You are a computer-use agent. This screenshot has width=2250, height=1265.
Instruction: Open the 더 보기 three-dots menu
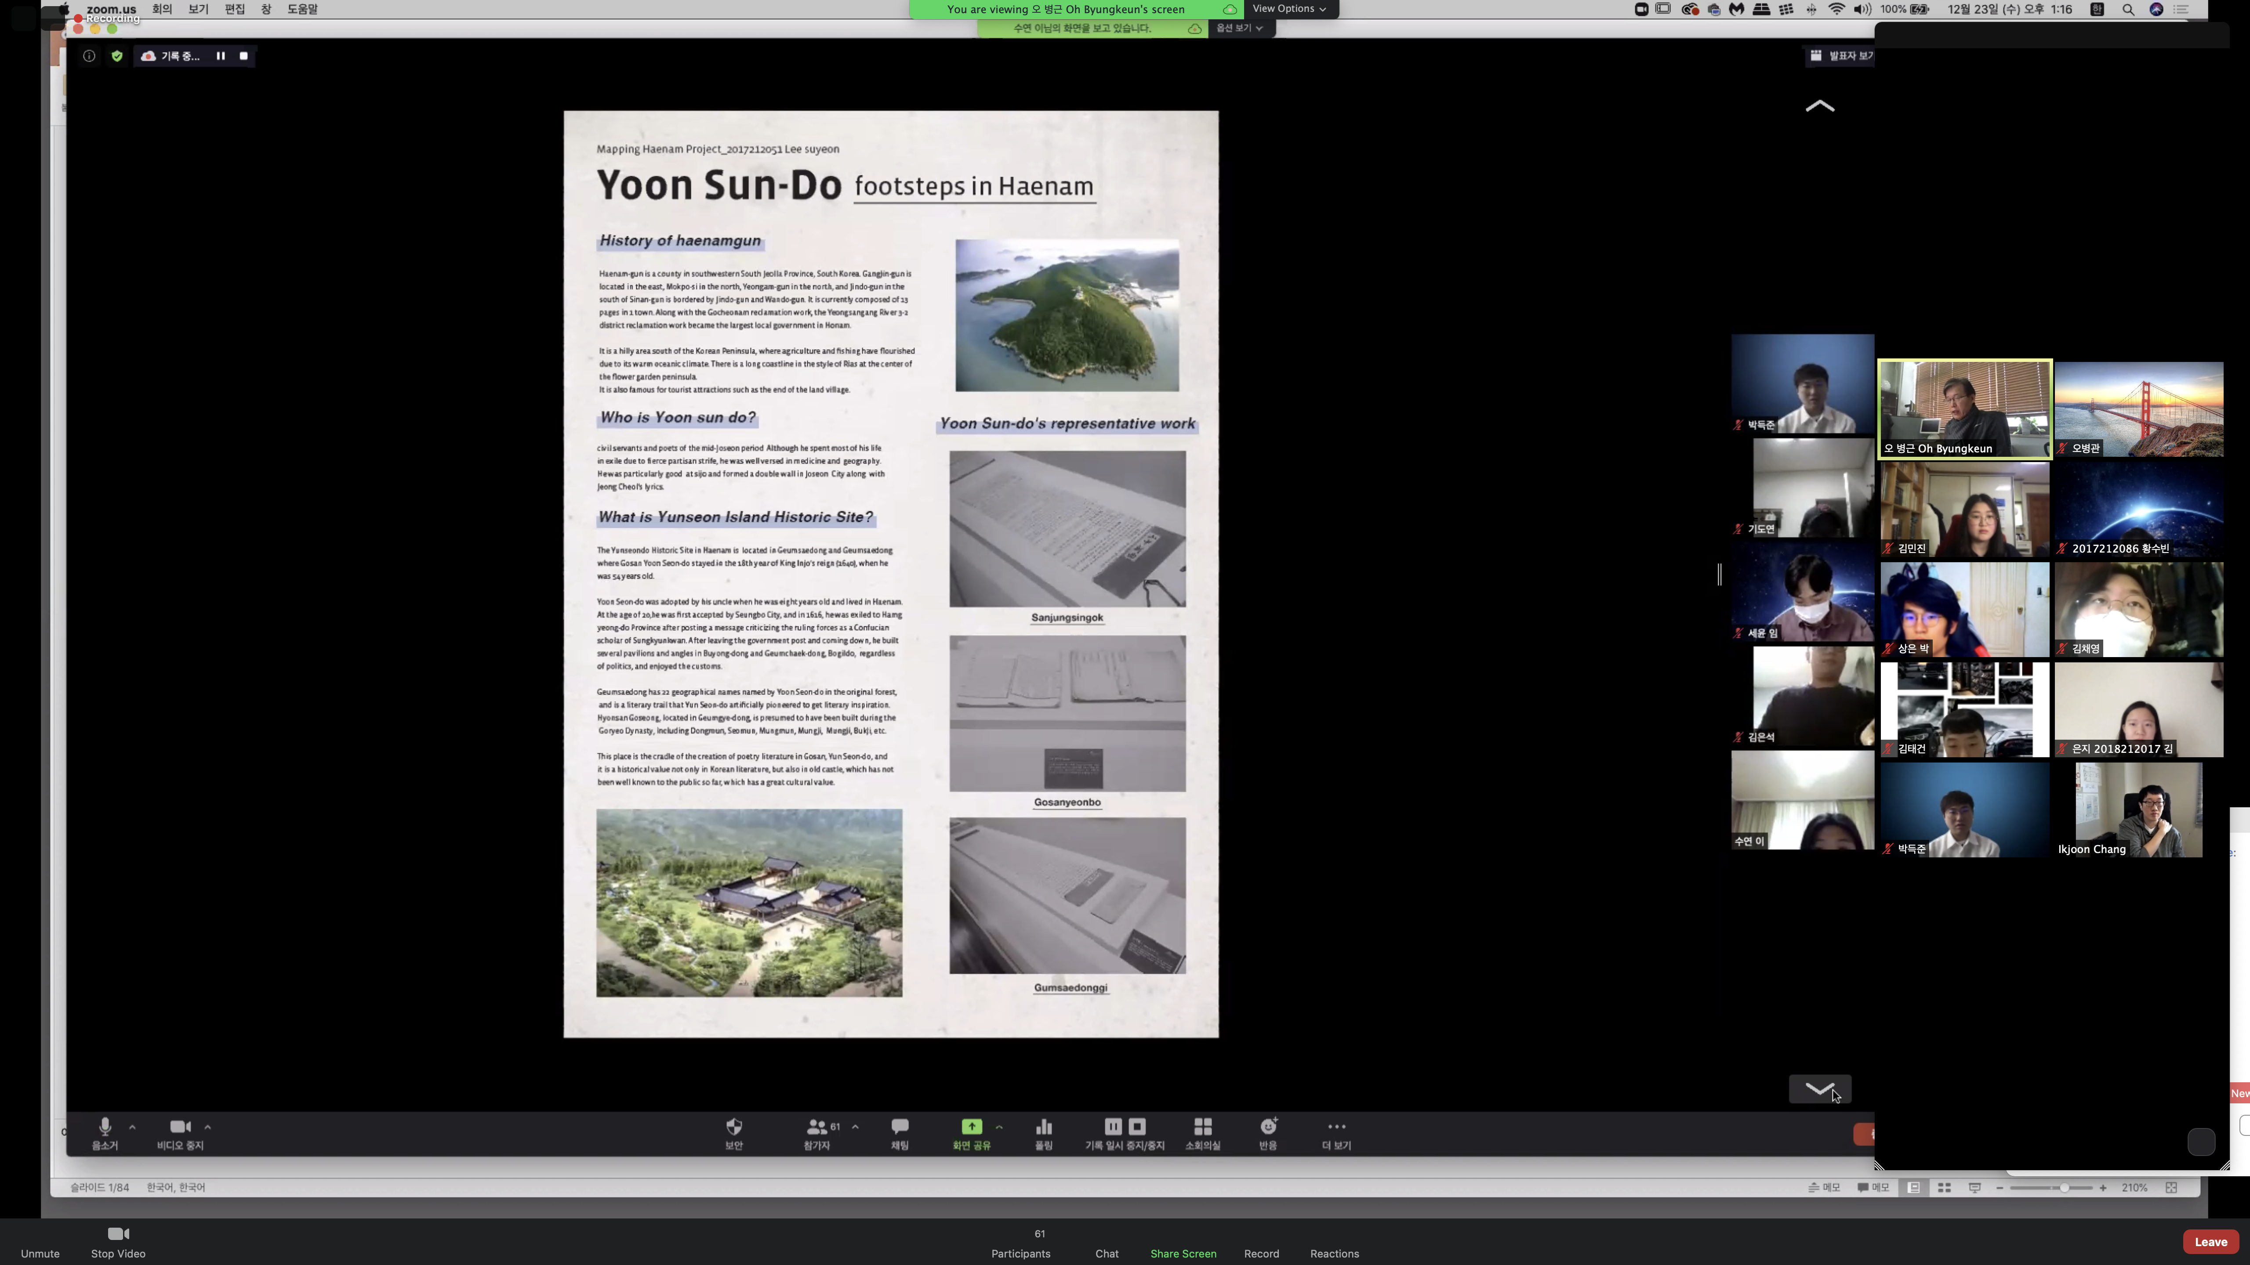1336,1134
